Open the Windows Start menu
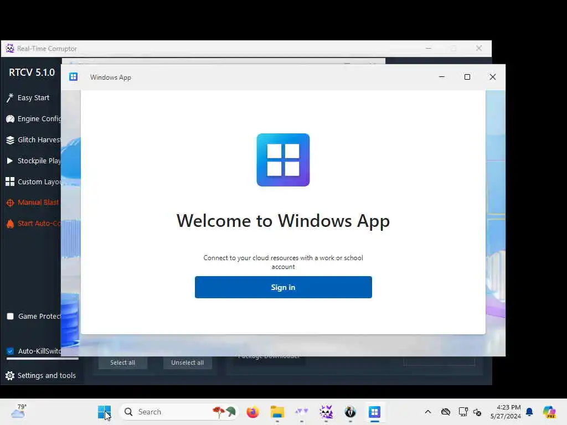Image resolution: width=567 pixels, height=425 pixels. coord(104,412)
